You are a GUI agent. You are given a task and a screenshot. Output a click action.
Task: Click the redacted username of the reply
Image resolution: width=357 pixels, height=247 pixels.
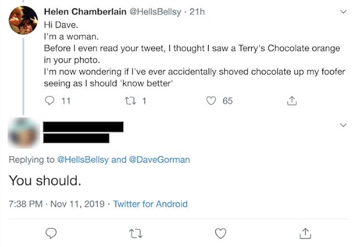pos(83,126)
